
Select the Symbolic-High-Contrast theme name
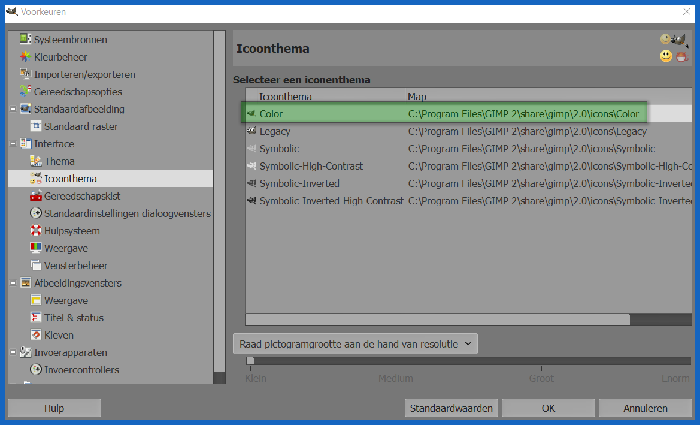[x=311, y=166]
